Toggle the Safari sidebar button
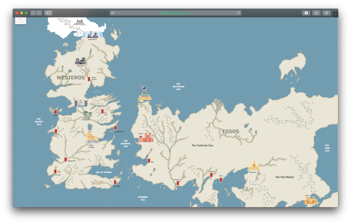Screen dimensions: 351x224 coord(48,13)
